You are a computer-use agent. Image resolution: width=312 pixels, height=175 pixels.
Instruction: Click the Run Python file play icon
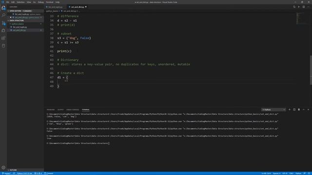point(299,7)
